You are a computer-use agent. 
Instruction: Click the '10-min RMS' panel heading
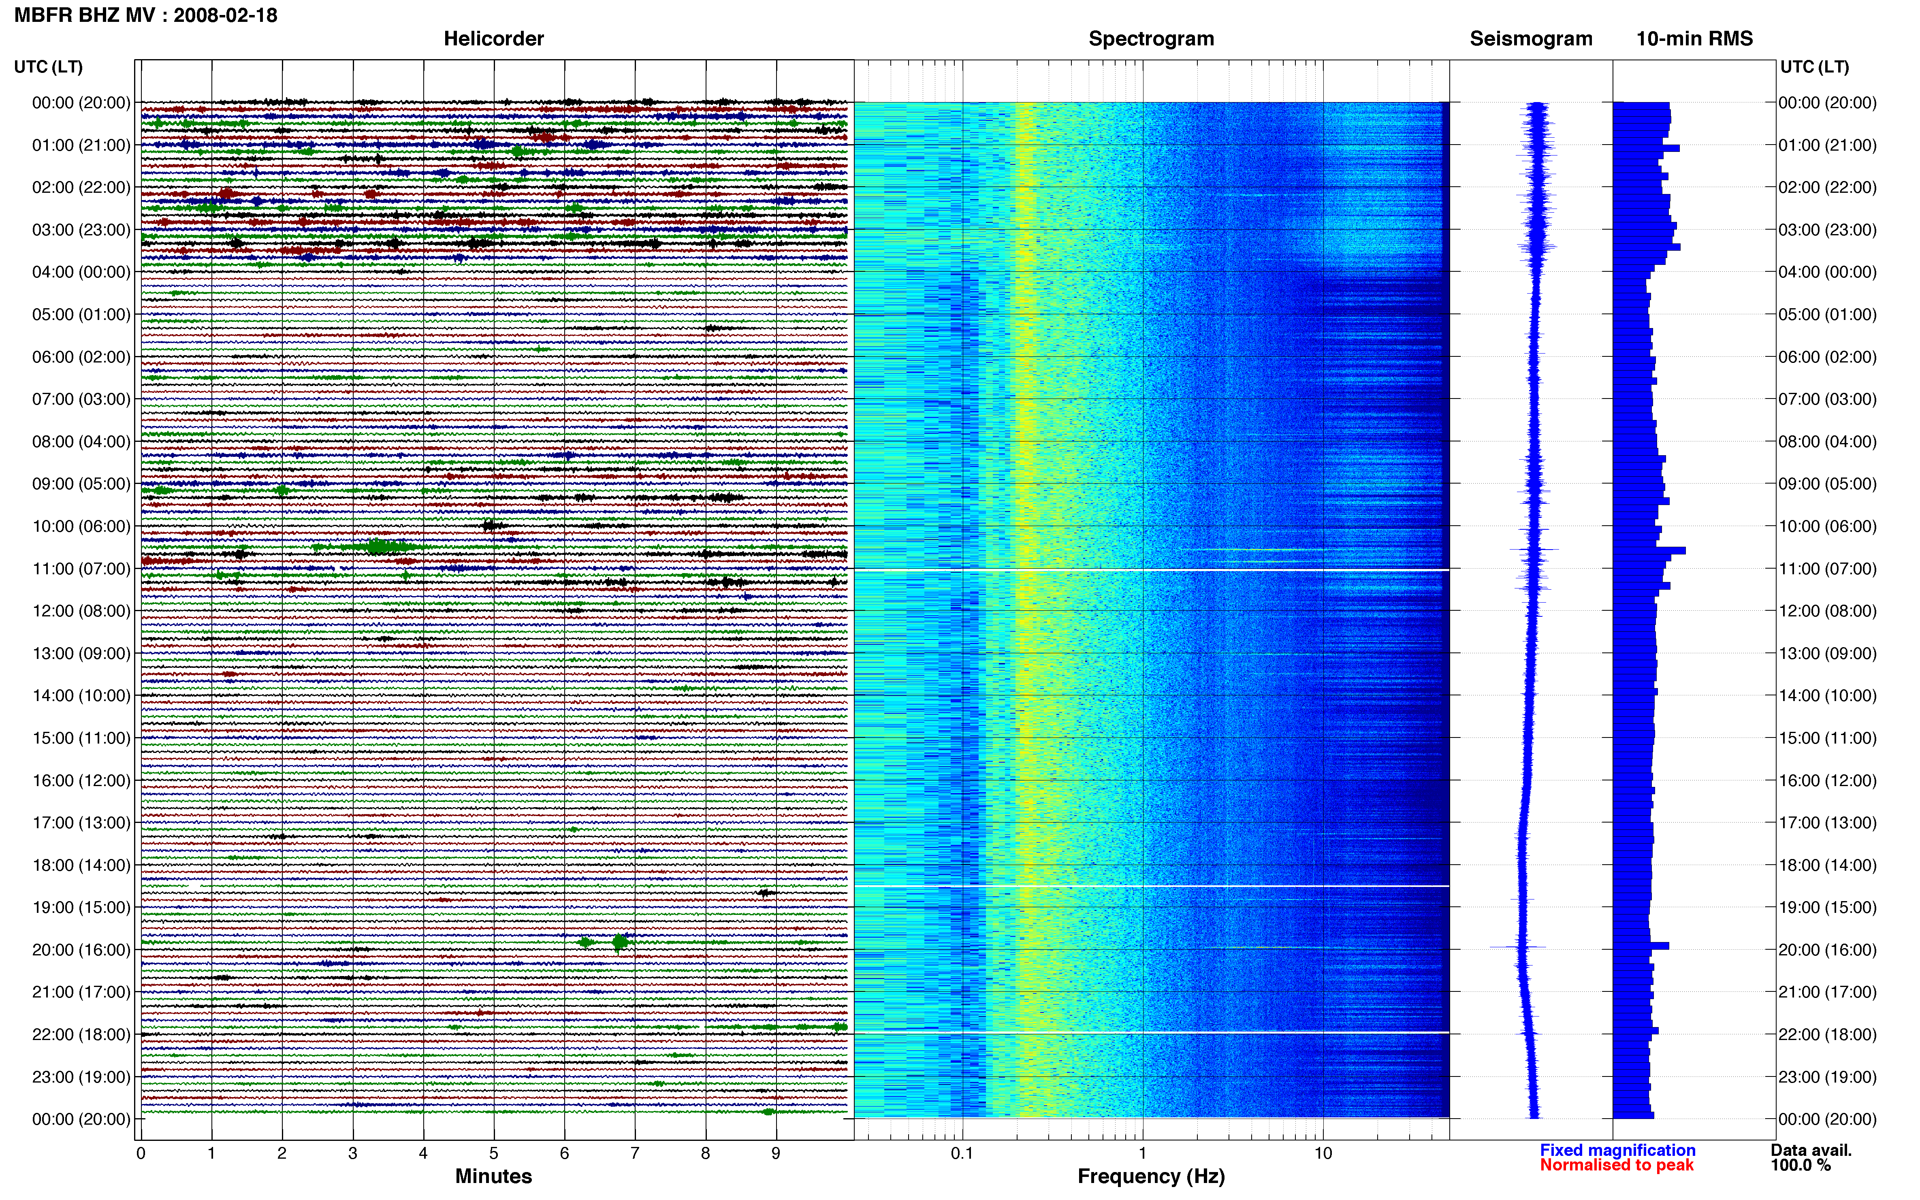point(1695,39)
